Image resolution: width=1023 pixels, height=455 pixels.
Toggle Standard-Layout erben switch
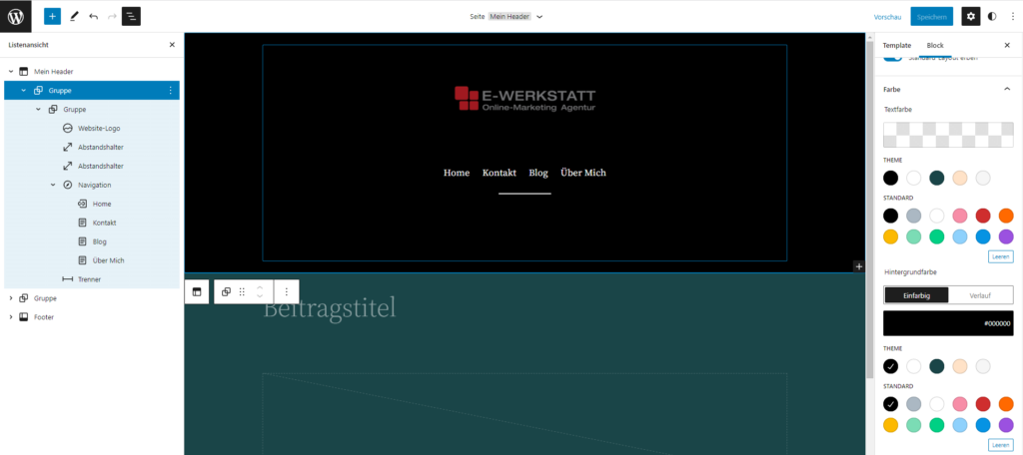click(892, 58)
